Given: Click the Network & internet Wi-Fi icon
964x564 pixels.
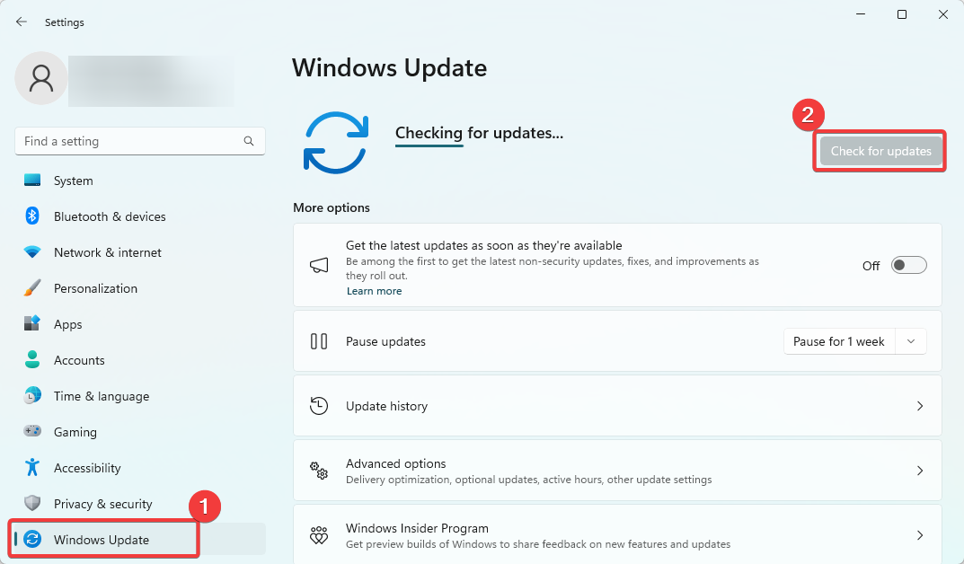Looking at the screenshot, I should point(32,252).
